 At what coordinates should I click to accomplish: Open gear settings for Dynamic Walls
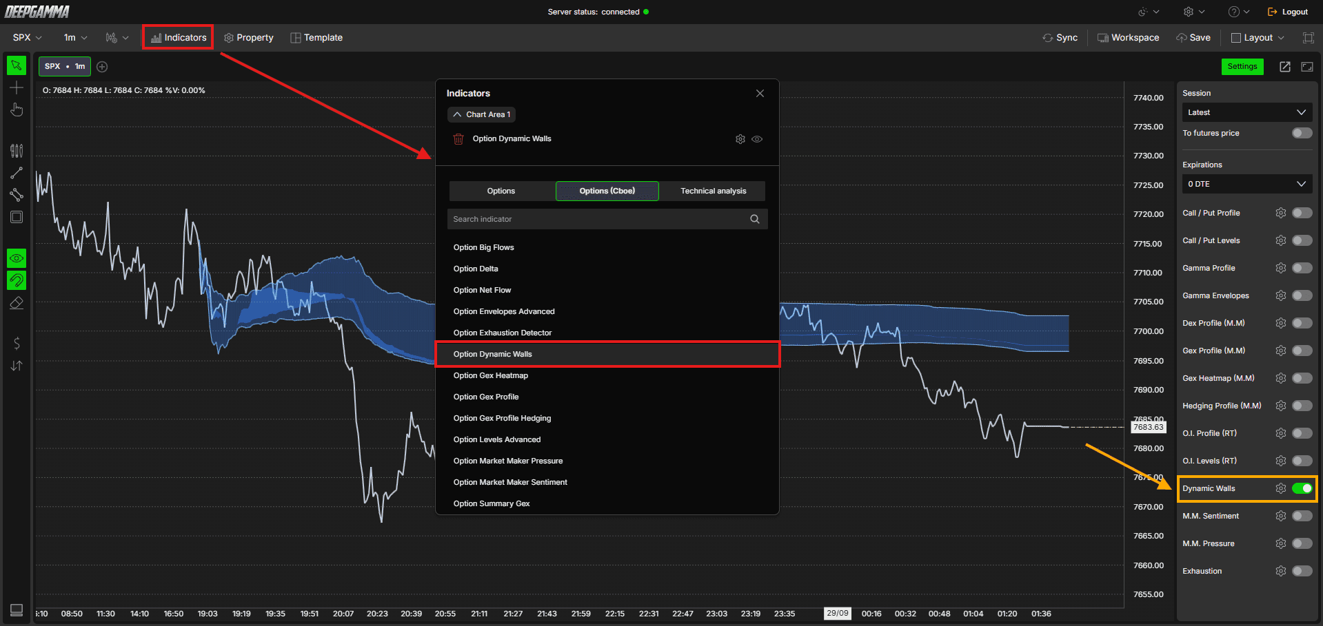pyautogui.click(x=1281, y=488)
